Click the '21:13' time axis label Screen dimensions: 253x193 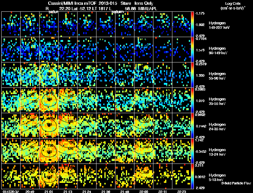point(68,191)
